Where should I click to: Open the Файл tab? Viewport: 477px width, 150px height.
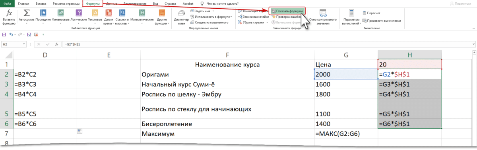(7, 3)
